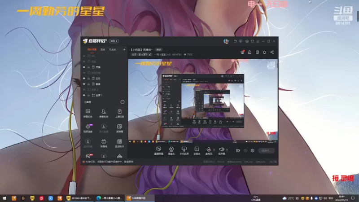
Task: Open the layout grid icon in room header
Action: coord(257,52)
